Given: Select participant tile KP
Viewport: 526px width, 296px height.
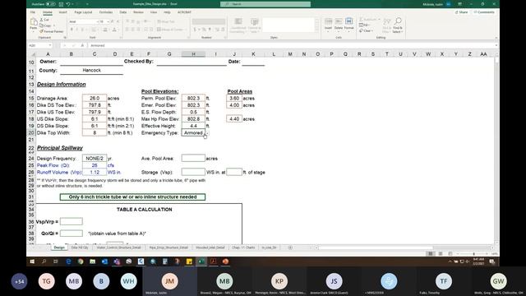Looking at the screenshot, I should click(x=279, y=281).
